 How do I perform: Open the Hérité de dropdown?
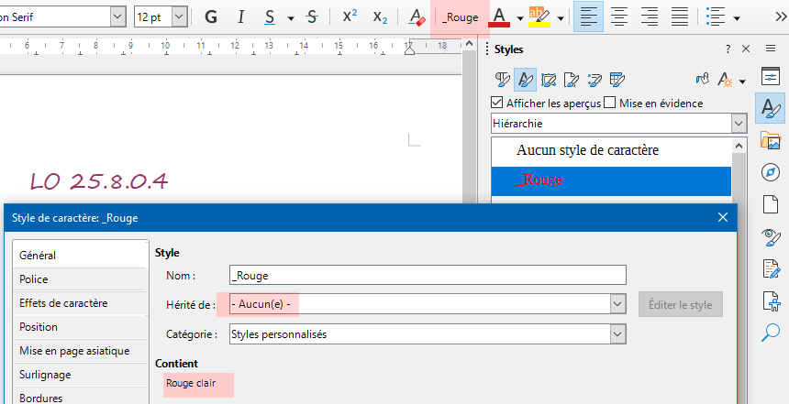point(617,304)
